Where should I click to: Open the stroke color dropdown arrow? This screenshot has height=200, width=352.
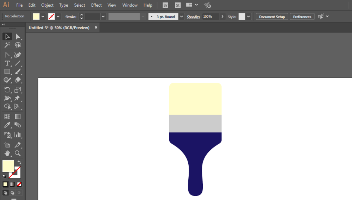(58, 17)
